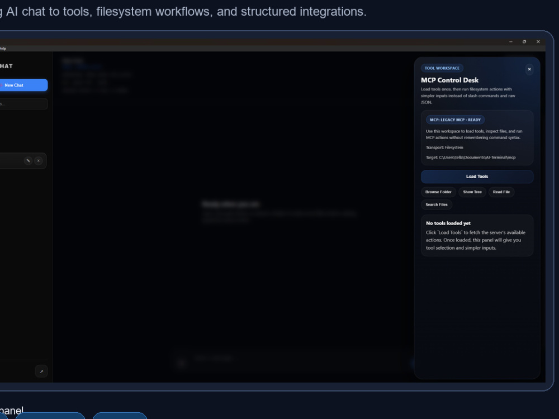
Task: Pick the Read File action chip
Action: click(501, 192)
